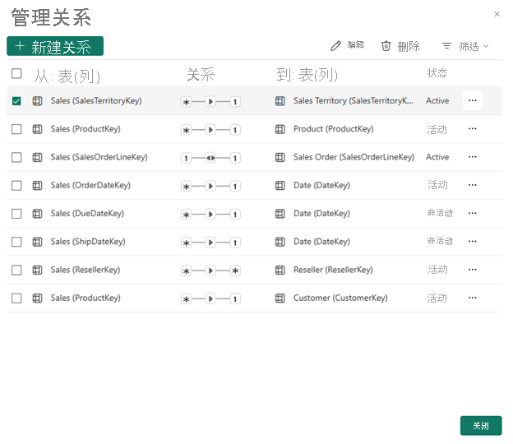Open more options for Product (ProductKey) row
This screenshot has height=444, width=513.
[472, 128]
